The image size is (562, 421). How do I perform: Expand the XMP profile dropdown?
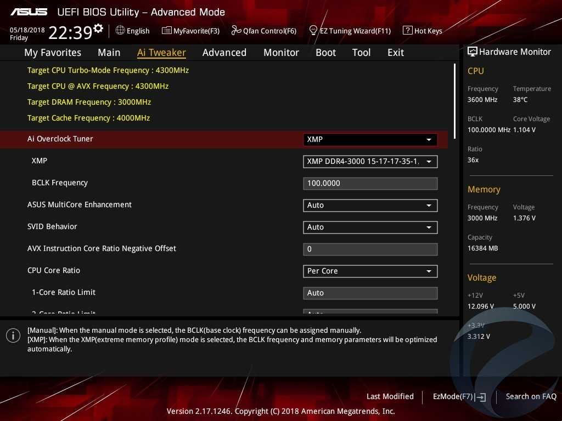[370, 161]
